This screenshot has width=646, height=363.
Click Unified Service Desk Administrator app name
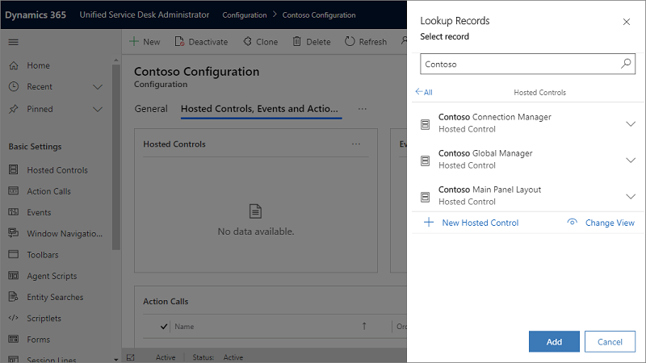(x=145, y=15)
